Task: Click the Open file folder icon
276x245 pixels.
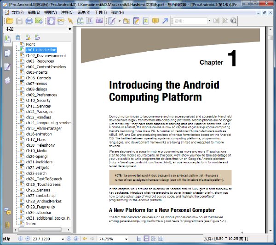Action: tap(10, 21)
